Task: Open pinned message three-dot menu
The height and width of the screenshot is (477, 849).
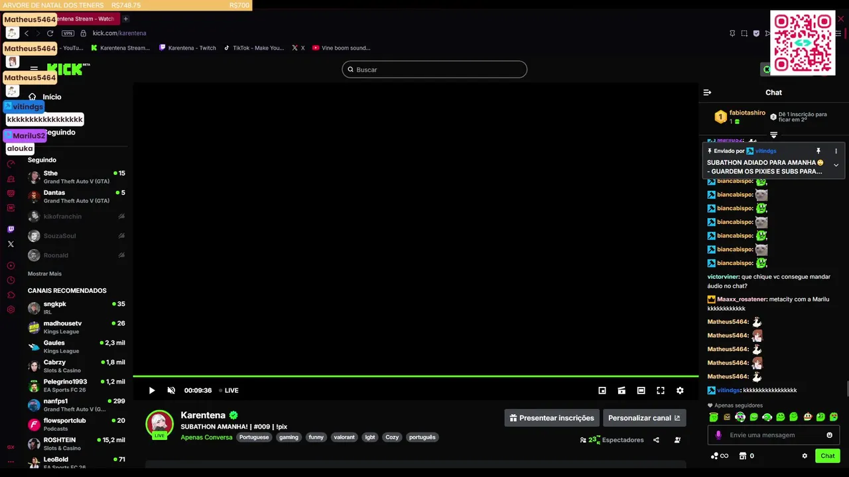Action: click(836, 151)
